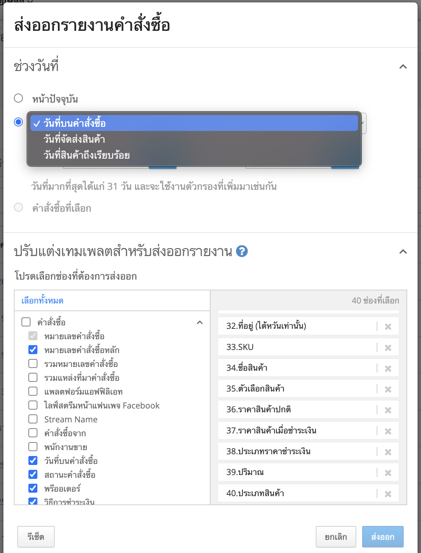Delete 40.ประเภทสินค้า with X icon
The height and width of the screenshot is (553, 421).
point(388,494)
